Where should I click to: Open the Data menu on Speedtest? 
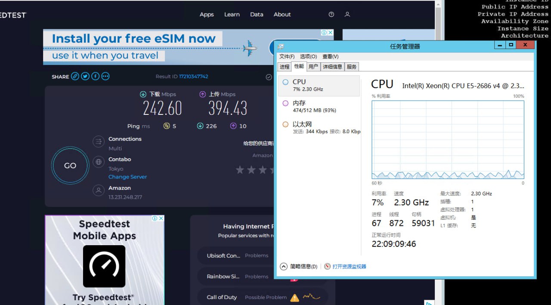coord(257,14)
